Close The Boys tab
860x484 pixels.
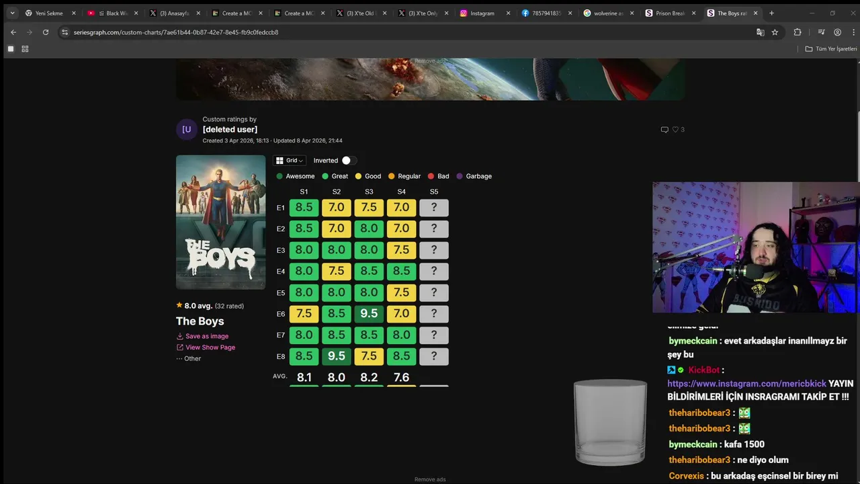(x=755, y=13)
